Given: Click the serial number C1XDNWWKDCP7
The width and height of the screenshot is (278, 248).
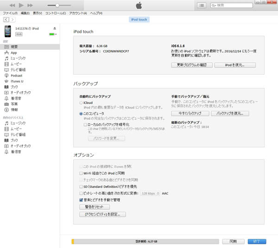Looking at the screenshot, I should coord(116,51).
